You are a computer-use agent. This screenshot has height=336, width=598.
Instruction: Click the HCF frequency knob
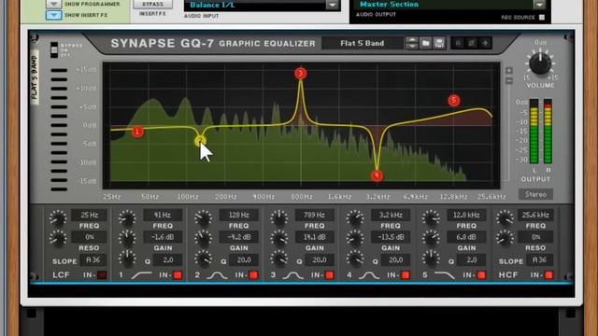coord(505,217)
